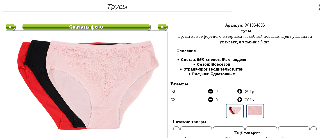Viewport: 320px width, 138px height.
Task: Increase quantity for size 50
Action: pyautogui.click(x=240, y=92)
